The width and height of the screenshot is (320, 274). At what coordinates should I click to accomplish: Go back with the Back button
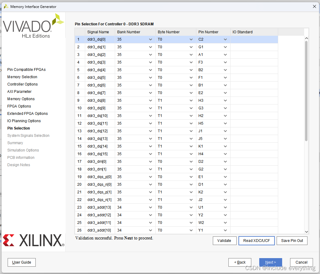tap(240, 262)
